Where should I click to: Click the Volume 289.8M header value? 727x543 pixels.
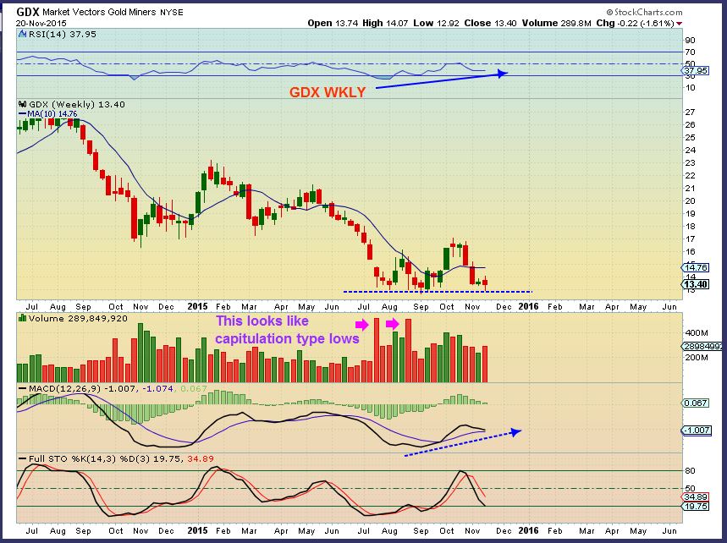click(x=556, y=23)
